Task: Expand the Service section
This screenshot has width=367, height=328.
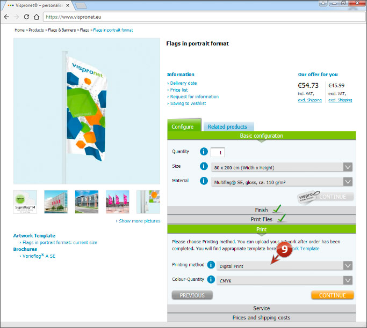Action: pyautogui.click(x=262, y=308)
